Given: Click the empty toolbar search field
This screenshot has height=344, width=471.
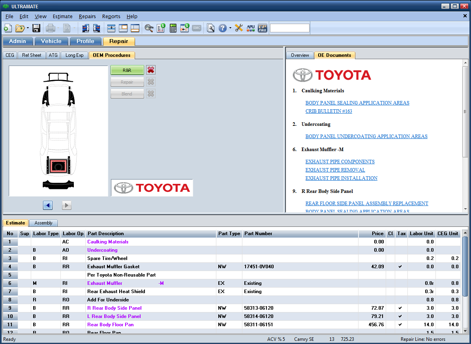Looking at the screenshot, I should 289,28.
